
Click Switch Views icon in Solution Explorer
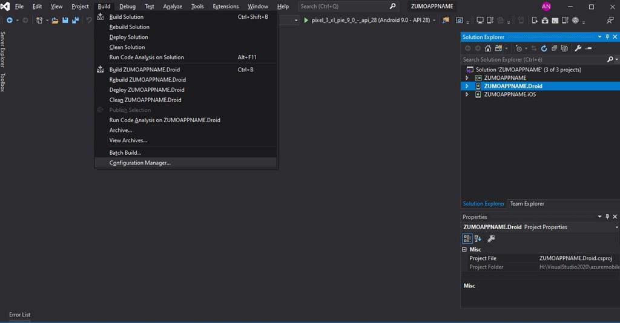tap(498, 48)
